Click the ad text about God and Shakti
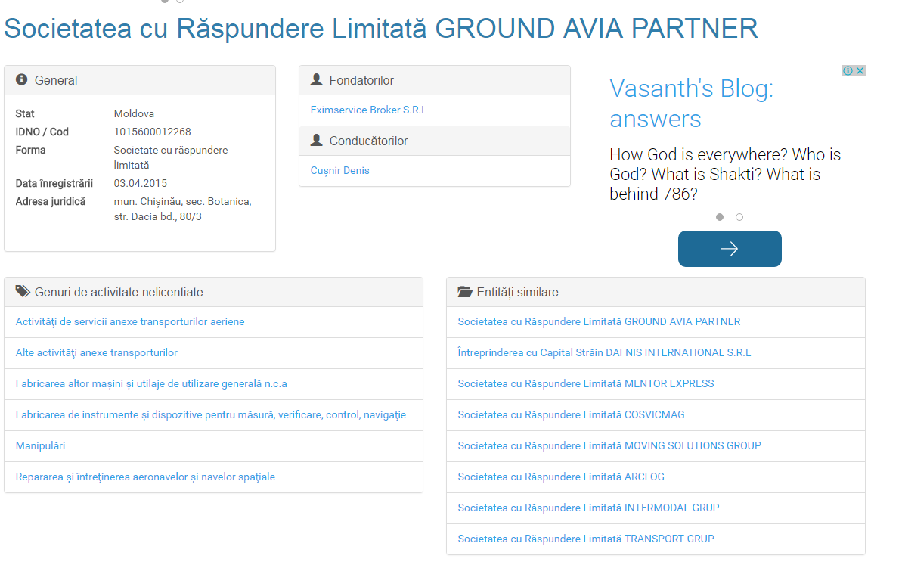 coord(725,174)
